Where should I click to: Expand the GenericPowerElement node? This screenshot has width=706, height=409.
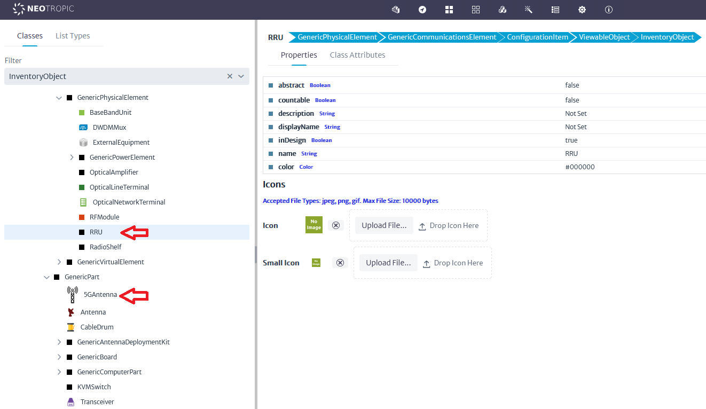(72, 158)
